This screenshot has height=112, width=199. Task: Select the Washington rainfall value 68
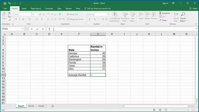(98, 59)
